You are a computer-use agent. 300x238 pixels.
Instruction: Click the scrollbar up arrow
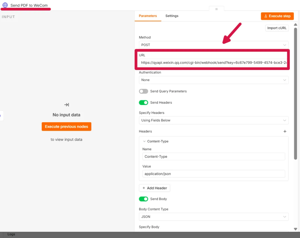point(295,24)
